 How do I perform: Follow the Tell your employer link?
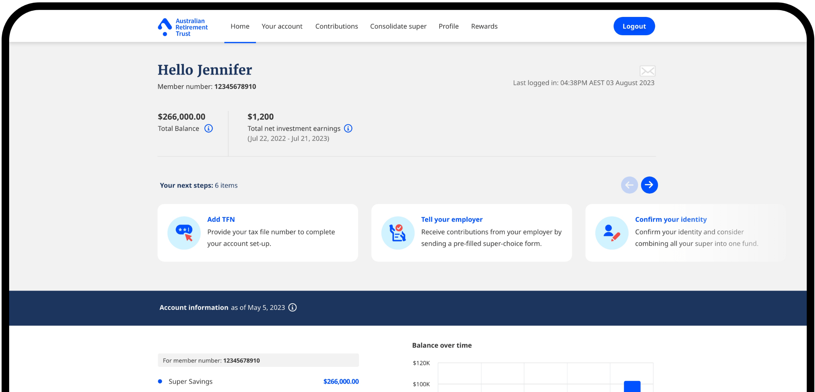452,219
